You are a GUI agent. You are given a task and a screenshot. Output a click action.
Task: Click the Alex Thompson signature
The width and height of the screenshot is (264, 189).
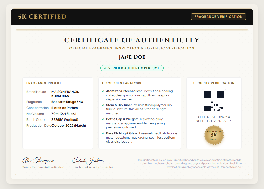tap(38, 160)
